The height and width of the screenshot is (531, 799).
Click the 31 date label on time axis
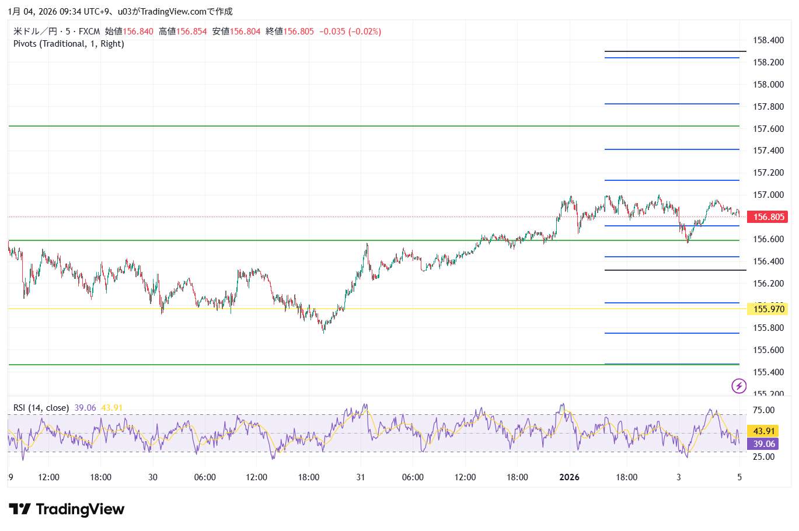coord(361,477)
